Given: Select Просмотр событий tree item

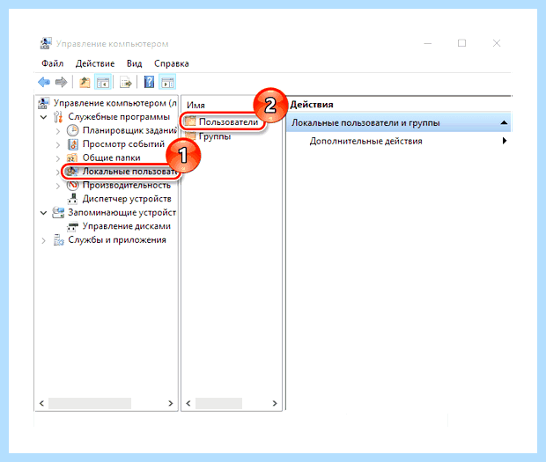Looking at the screenshot, I should pyautogui.click(x=123, y=144).
